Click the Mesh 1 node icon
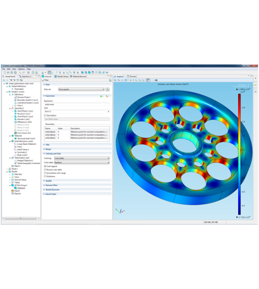Viewport: 259px width, 289px height. coord(13,166)
